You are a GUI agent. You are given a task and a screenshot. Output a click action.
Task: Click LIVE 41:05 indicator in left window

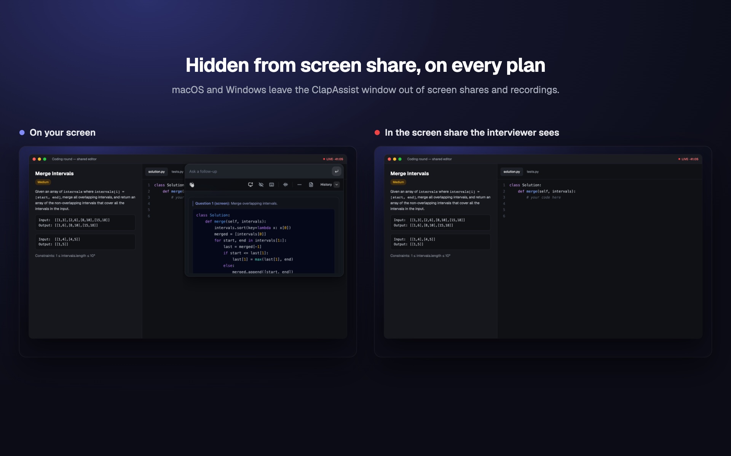point(333,159)
